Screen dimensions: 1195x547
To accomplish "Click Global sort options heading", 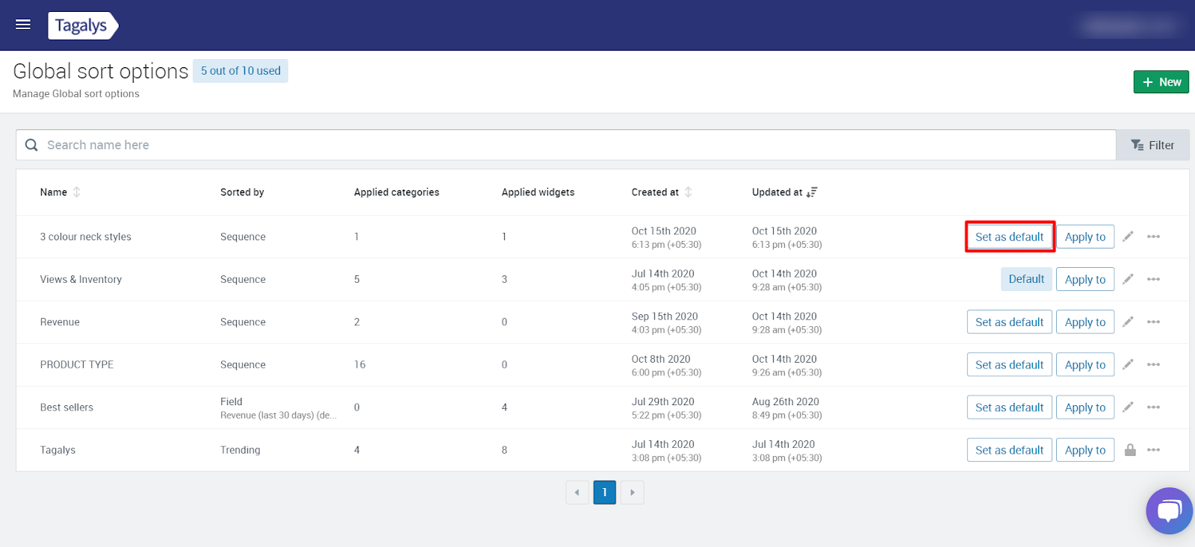I will [101, 71].
